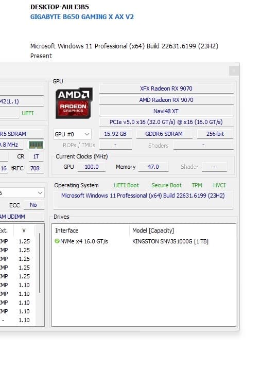
Task: Click the 256-bit bus width value
Action: click(x=215, y=134)
